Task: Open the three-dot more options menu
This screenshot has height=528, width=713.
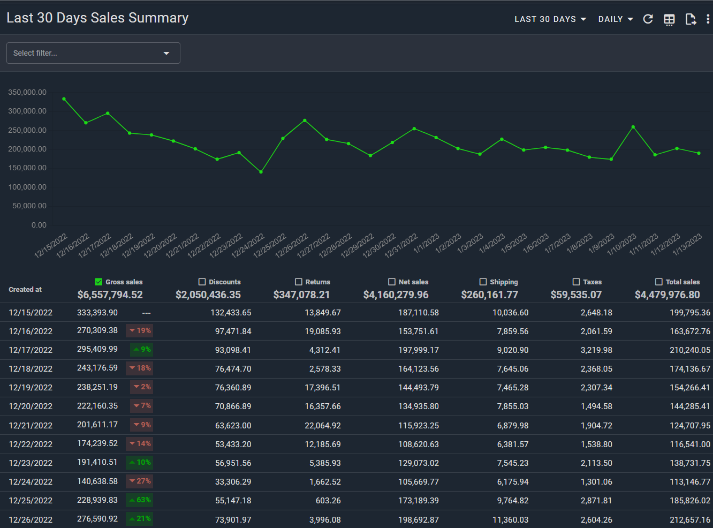Action: 708,19
